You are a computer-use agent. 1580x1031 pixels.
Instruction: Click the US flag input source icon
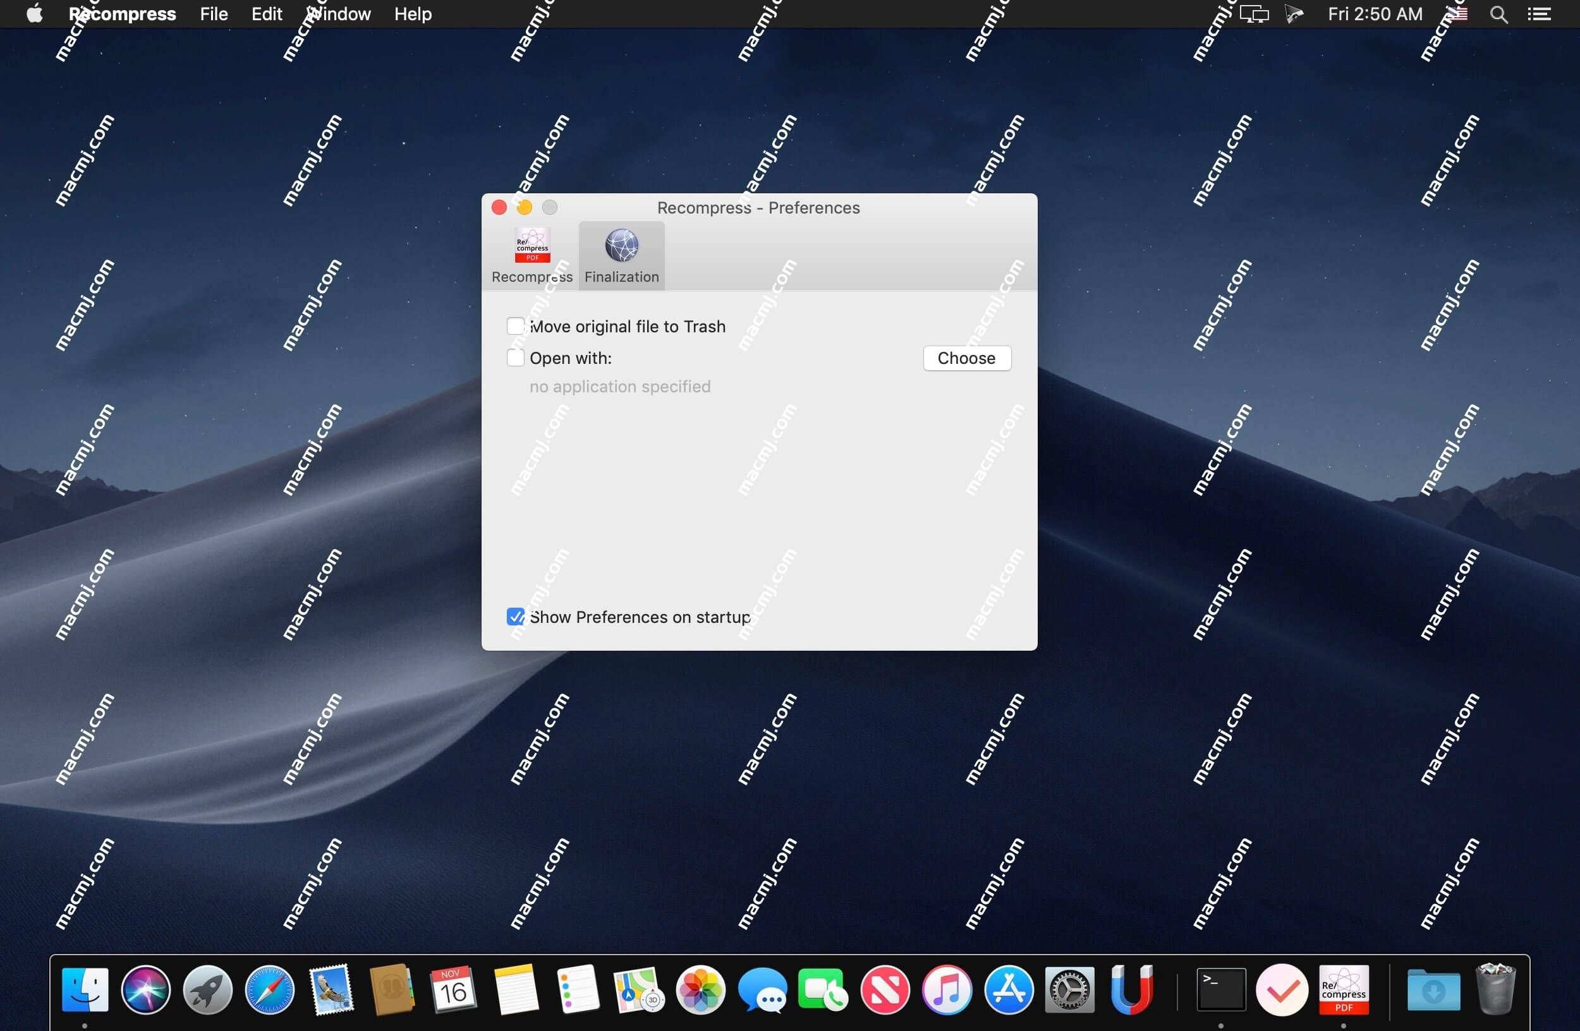click(x=1457, y=14)
